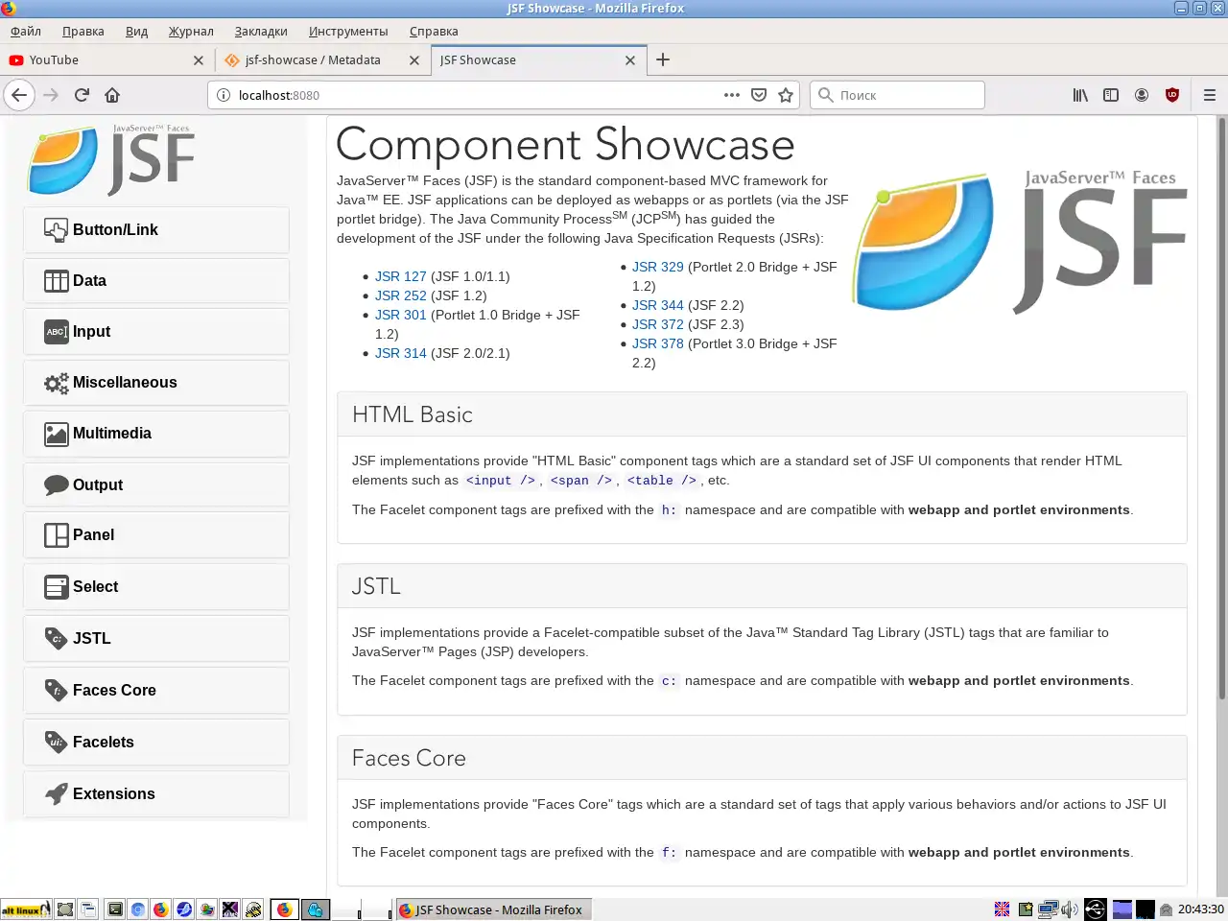Open the ALT Linux start menu
This screenshot has height=921, width=1228.
(26, 909)
